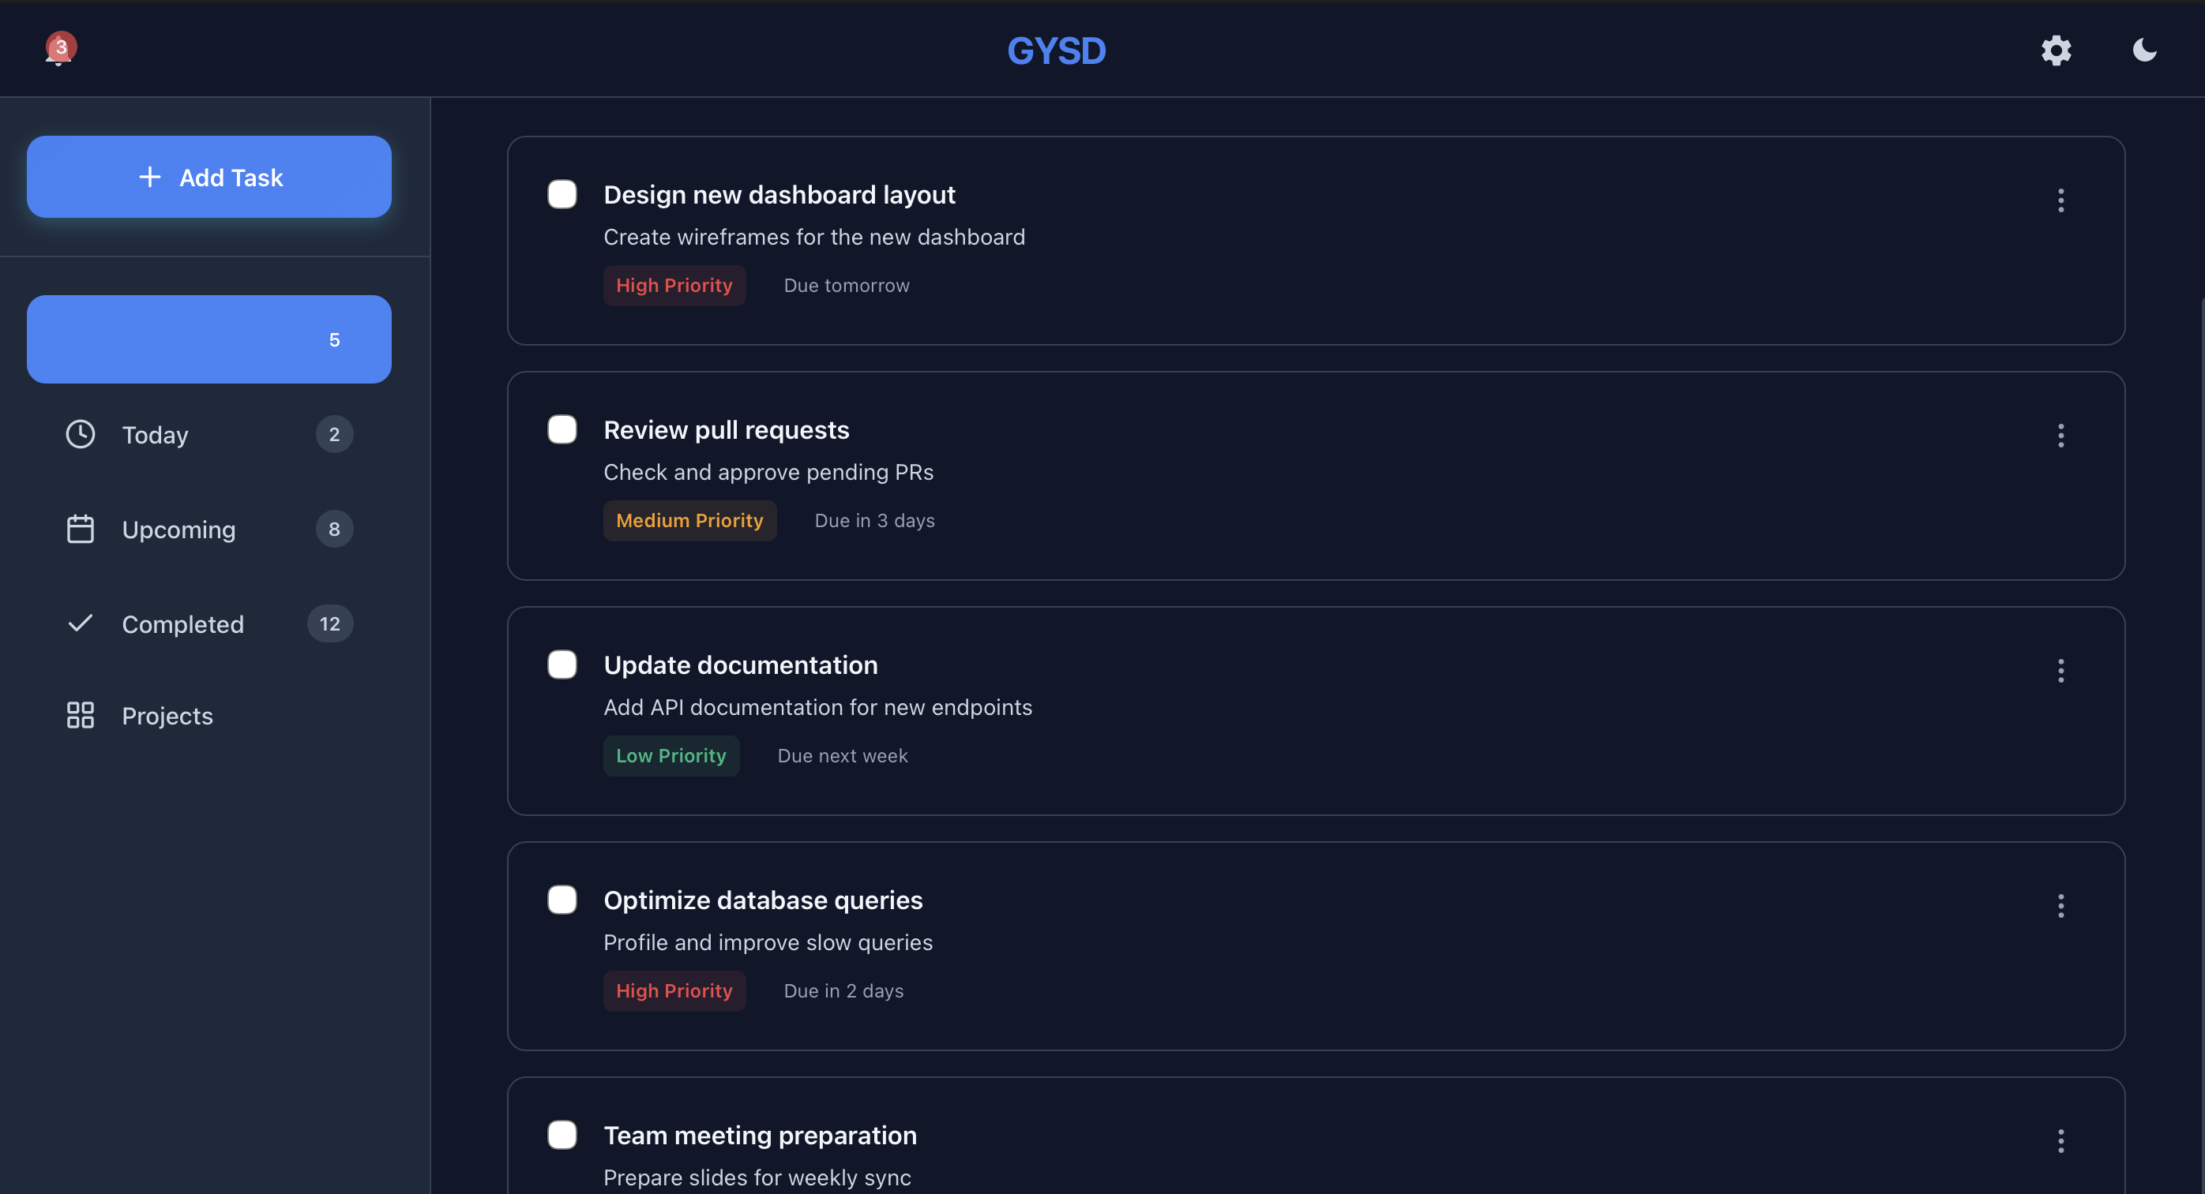The height and width of the screenshot is (1194, 2205).
Task: Open kebab menu for Team meeting preparation
Action: point(2060,1141)
